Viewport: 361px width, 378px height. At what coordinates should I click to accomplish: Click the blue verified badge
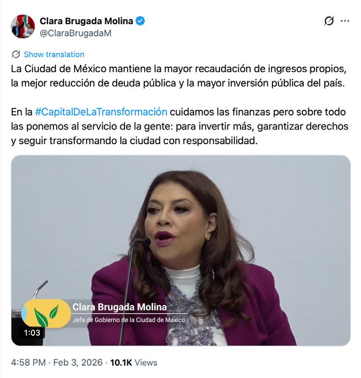tap(140, 21)
